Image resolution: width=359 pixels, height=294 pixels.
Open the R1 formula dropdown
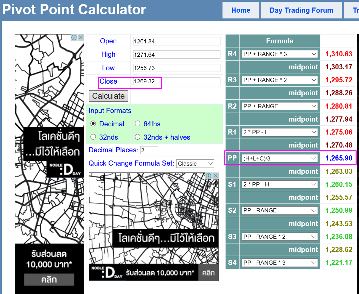(279, 132)
